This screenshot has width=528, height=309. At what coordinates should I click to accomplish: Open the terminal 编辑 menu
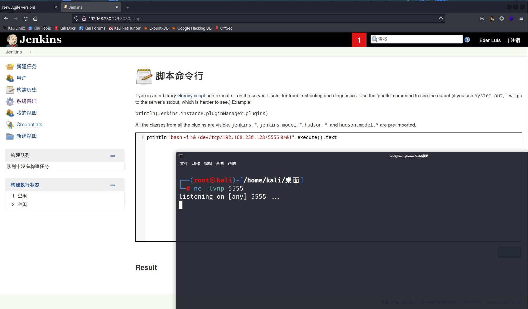click(x=208, y=164)
